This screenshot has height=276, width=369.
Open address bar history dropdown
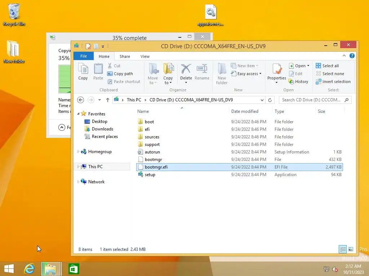coord(262,100)
